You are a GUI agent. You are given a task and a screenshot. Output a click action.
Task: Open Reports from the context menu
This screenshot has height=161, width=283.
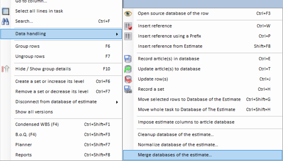[23, 155]
